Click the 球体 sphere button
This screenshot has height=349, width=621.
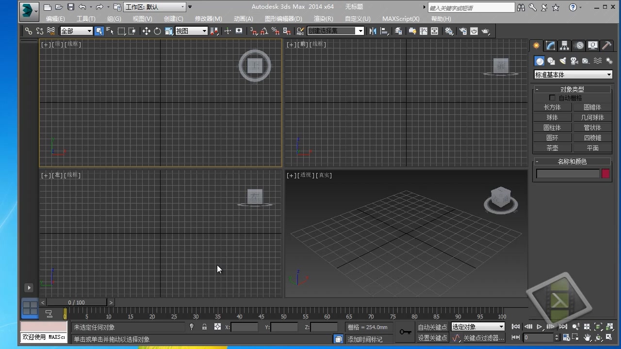(552, 117)
